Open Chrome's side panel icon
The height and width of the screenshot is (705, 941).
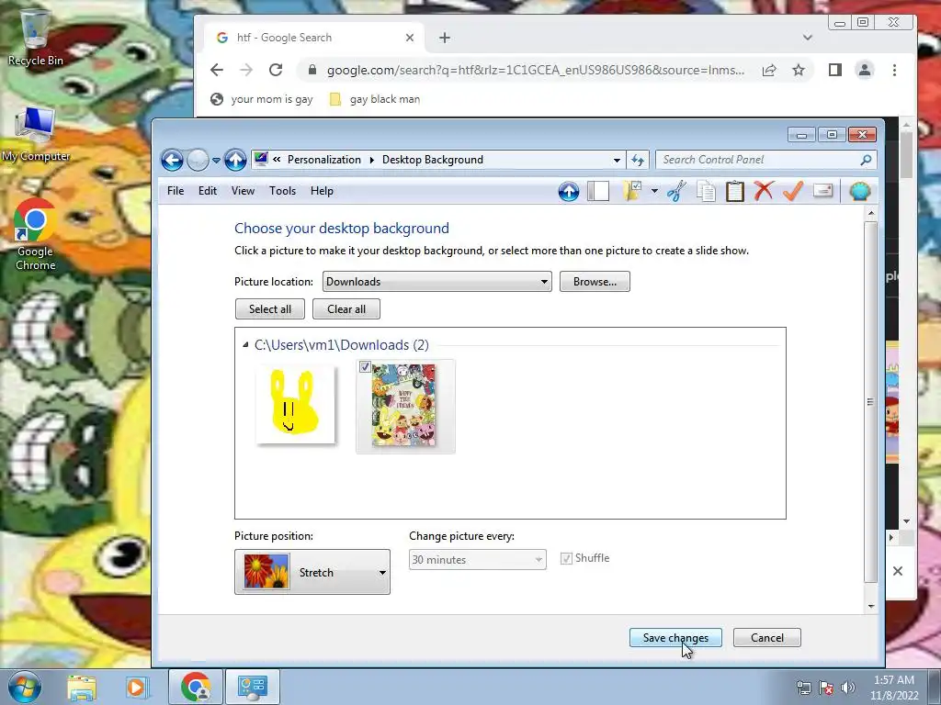pyautogui.click(x=834, y=70)
